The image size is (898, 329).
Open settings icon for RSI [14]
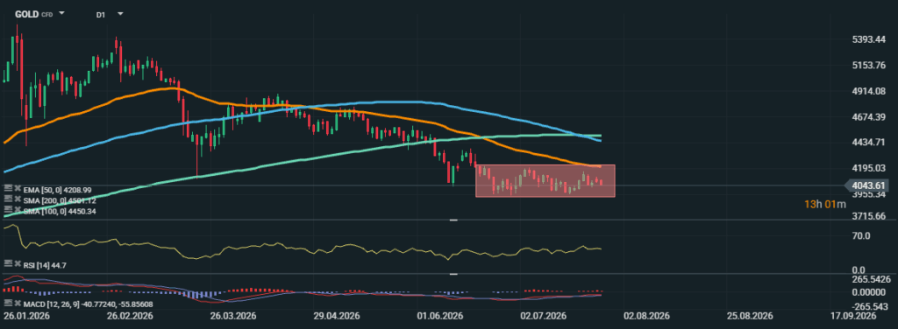pyautogui.click(x=8, y=263)
